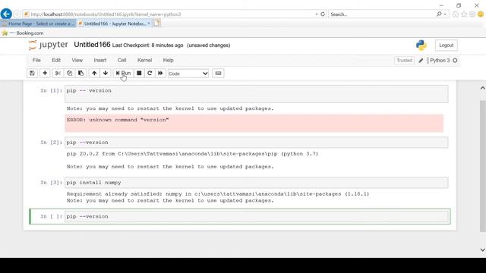Viewport: 486px width, 273px height.
Task: Move selected cell up arrow
Action: pos(94,74)
